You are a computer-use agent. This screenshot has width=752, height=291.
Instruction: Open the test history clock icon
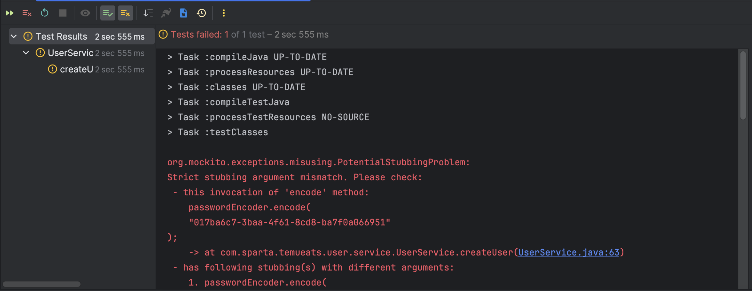coord(201,13)
